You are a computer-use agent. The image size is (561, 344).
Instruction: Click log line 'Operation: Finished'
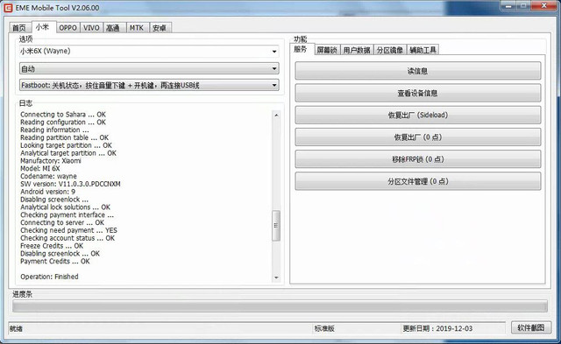(x=49, y=277)
